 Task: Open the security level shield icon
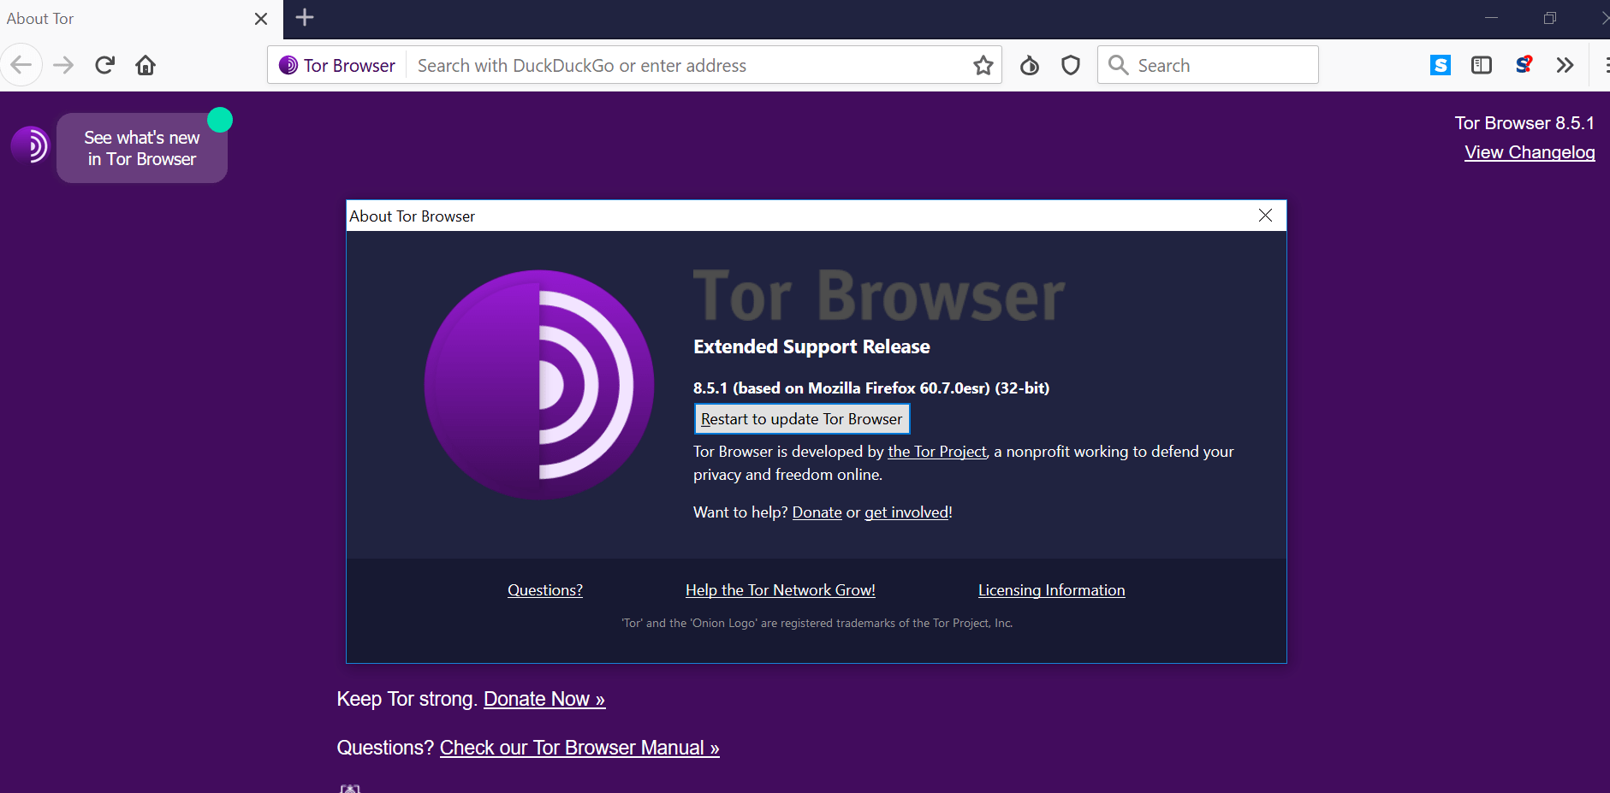[x=1071, y=65]
